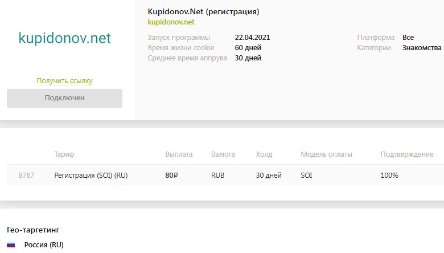Click the Модель оплаты column header
The height and width of the screenshot is (253, 444).
326,154
